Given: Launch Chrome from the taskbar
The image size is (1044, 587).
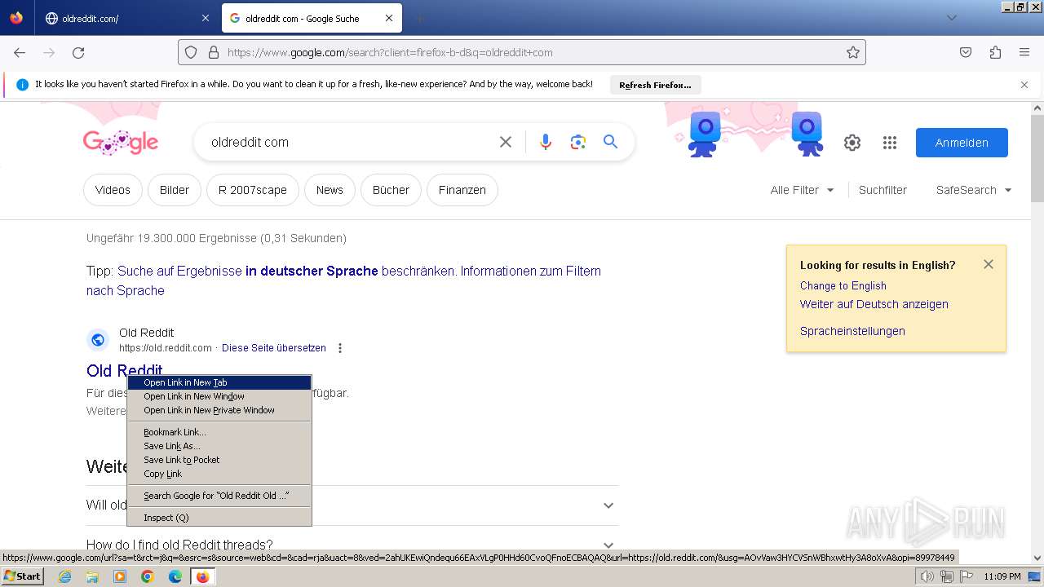Looking at the screenshot, I should pyautogui.click(x=148, y=576).
